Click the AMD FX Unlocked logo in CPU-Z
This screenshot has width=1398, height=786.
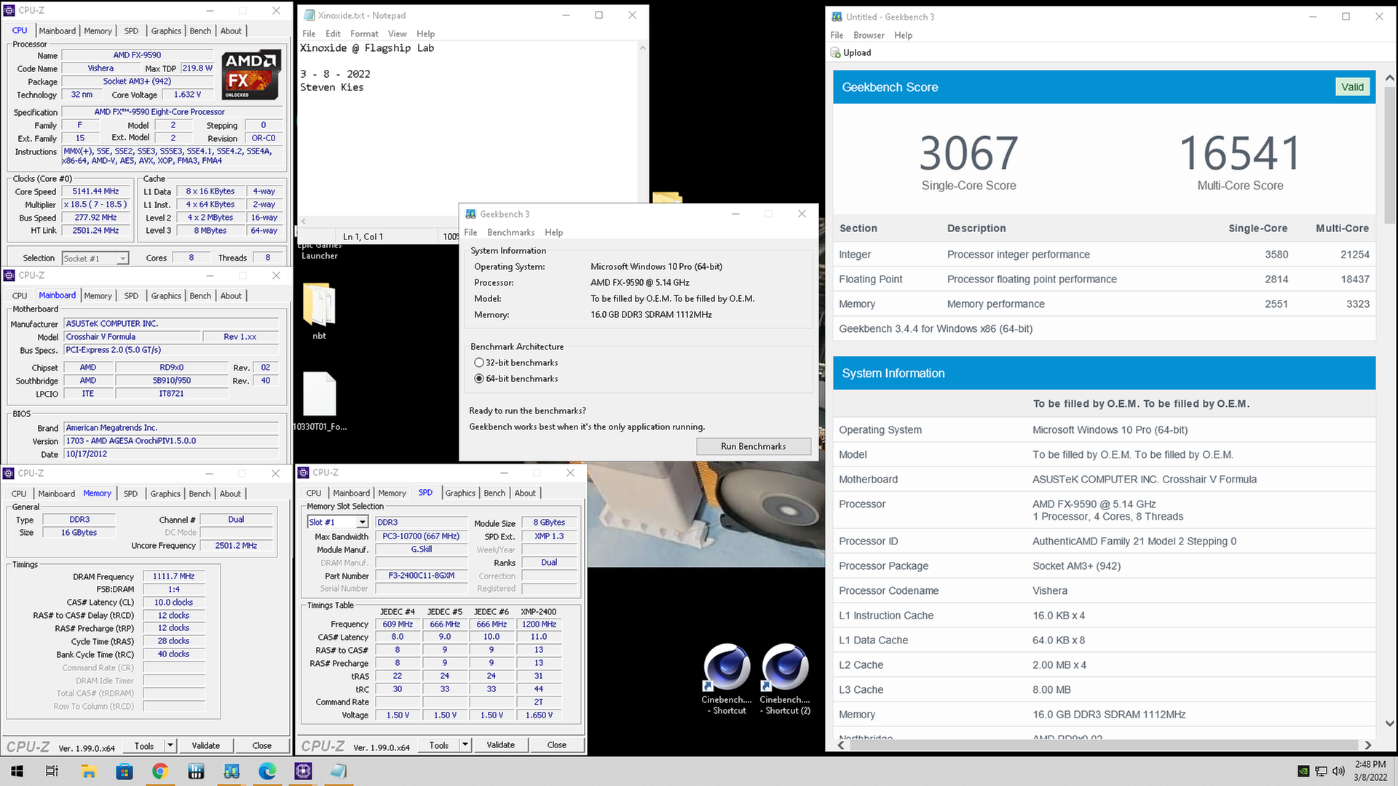pos(251,74)
